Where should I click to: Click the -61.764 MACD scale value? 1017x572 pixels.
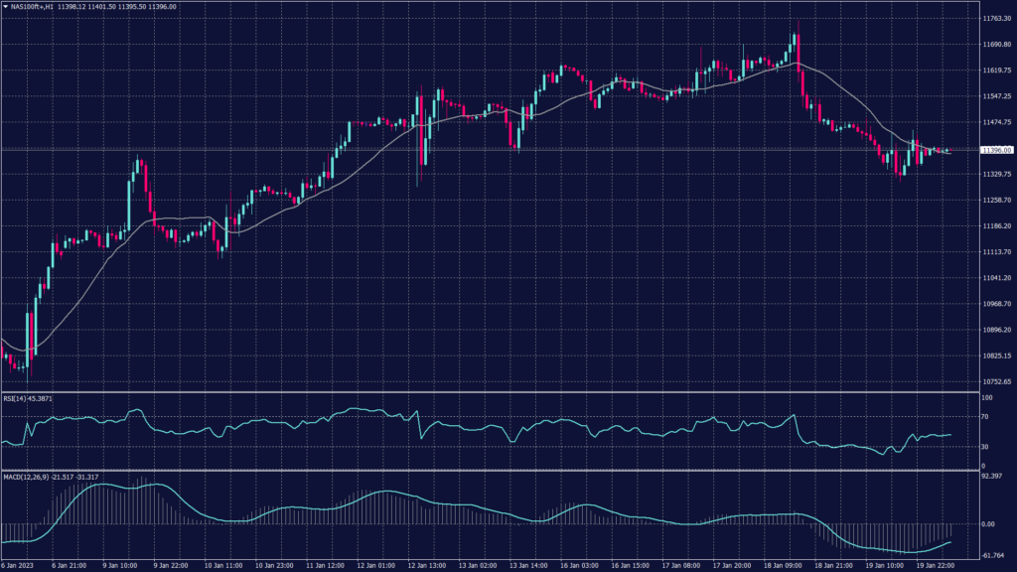pos(993,554)
